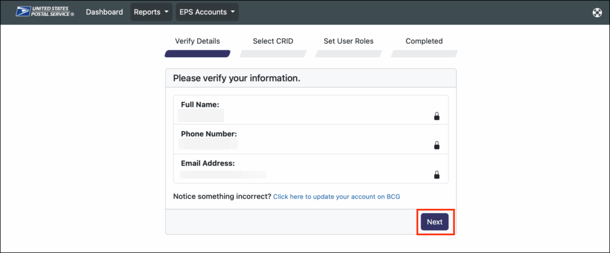Open the help lifebuoy icon
Image resolution: width=610 pixels, height=253 pixels.
tap(597, 13)
